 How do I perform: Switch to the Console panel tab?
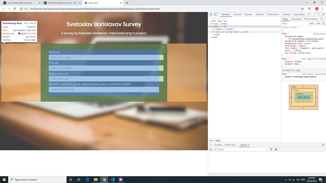point(237,14)
